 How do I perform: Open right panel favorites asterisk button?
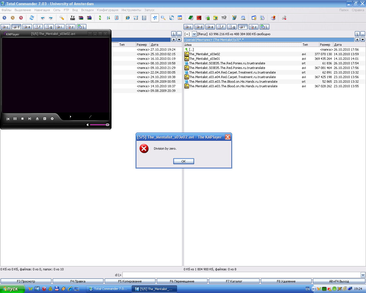(x=357, y=39)
